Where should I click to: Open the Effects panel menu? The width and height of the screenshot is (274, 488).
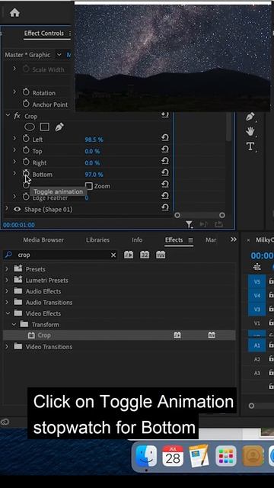pyautogui.click(x=190, y=240)
